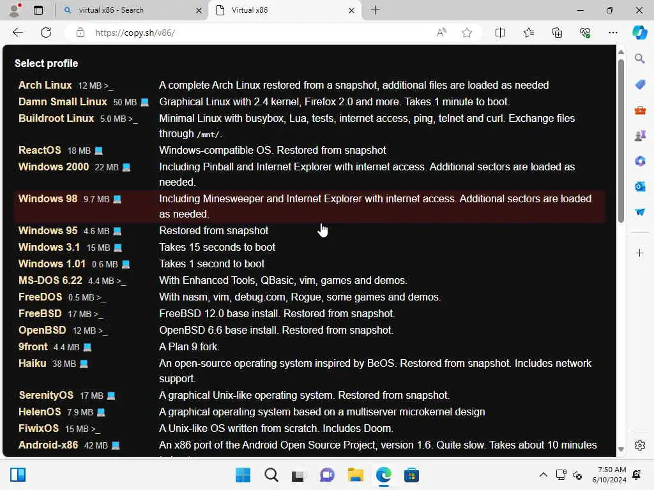Open the Favorites list
The width and height of the screenshot is (654, 490).
click(x=528, y=33)
